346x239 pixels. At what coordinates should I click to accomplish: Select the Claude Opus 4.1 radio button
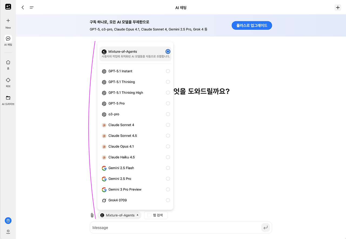(168, 147)
